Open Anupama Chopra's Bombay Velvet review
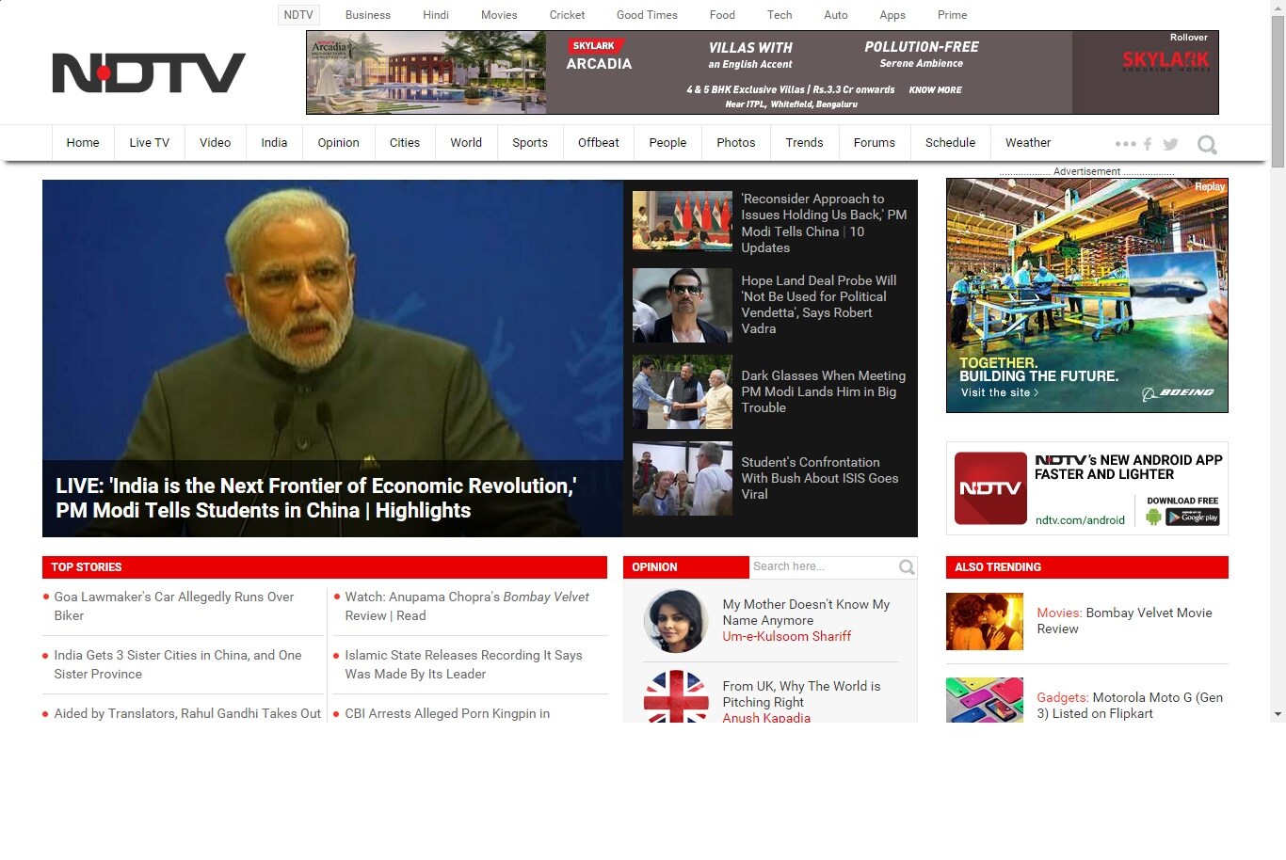This screenshot has width=1286, height=860. (467, 606)
